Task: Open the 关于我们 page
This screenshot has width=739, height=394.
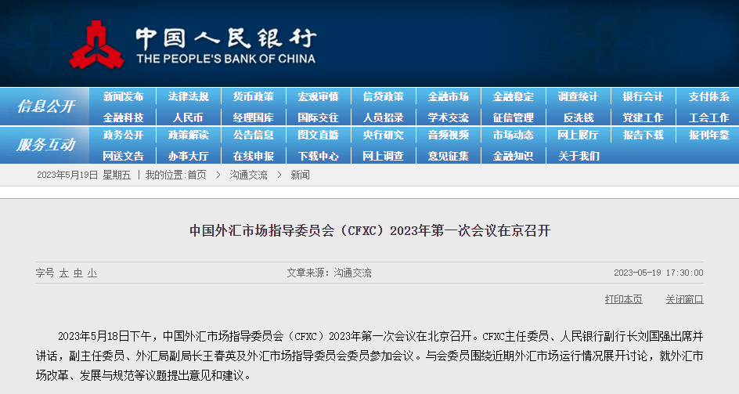Action: tap(578, 156)
